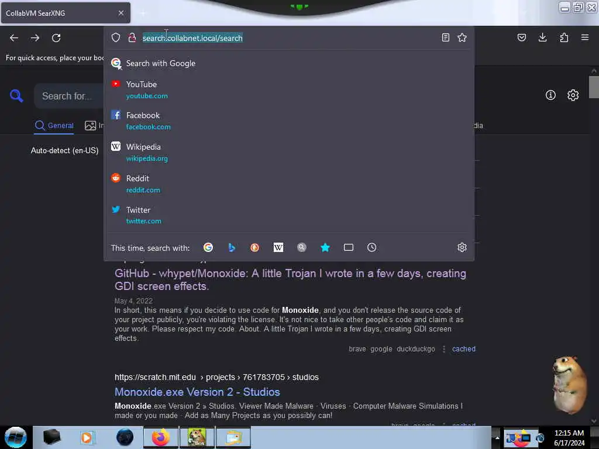Choose the Reddit suggestion

pos(289,184)
